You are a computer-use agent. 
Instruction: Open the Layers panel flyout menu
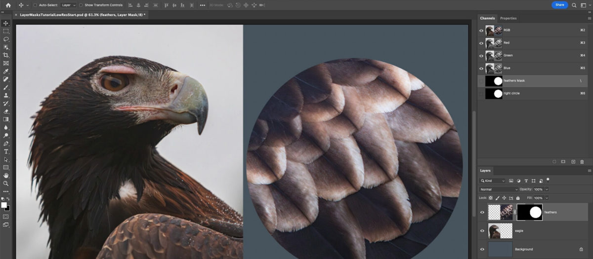click(589, 171)
